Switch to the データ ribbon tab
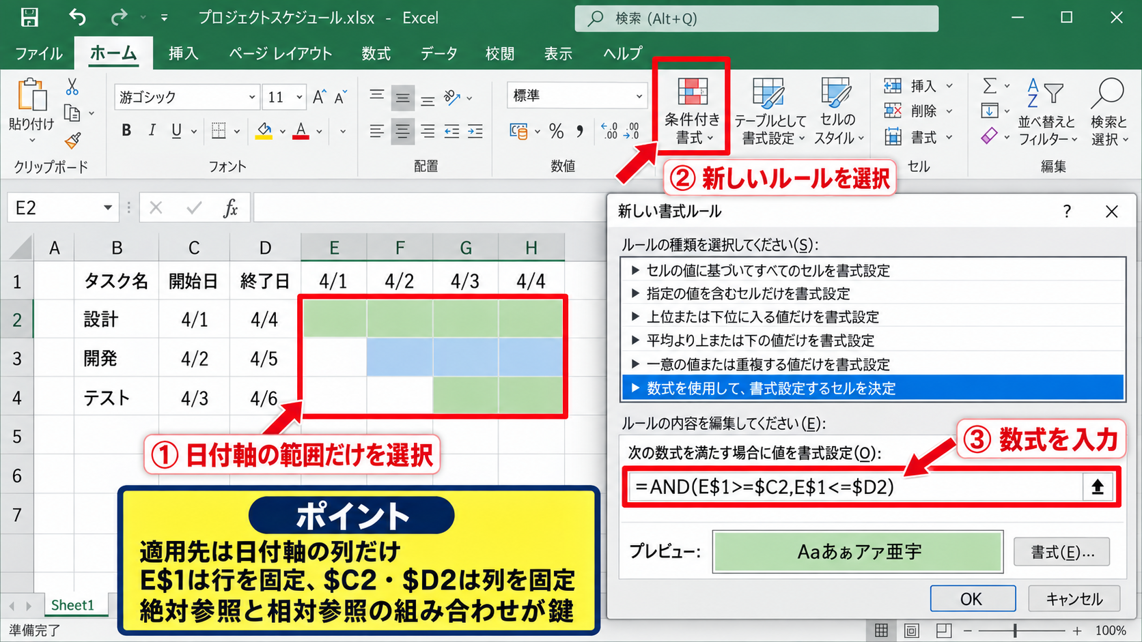Viewport: 1142px width, 642px height. tap(438, 53)
